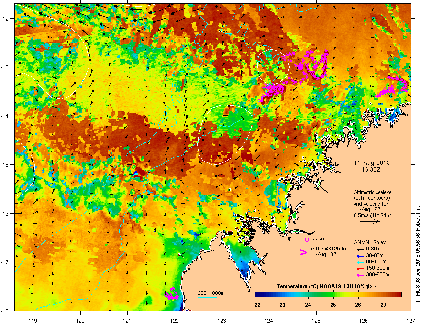The width and height of the screenshot is (421, 325).
Task: Click the magenta Argo circle legend marker
Action: 307,239
